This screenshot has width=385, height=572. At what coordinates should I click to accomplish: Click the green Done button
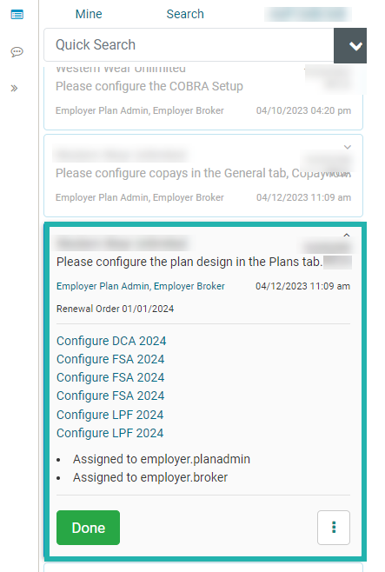tap(89, 528)
